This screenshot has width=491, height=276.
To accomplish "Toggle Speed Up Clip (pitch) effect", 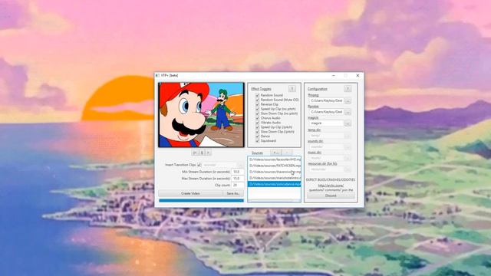I will click(258, 127).
